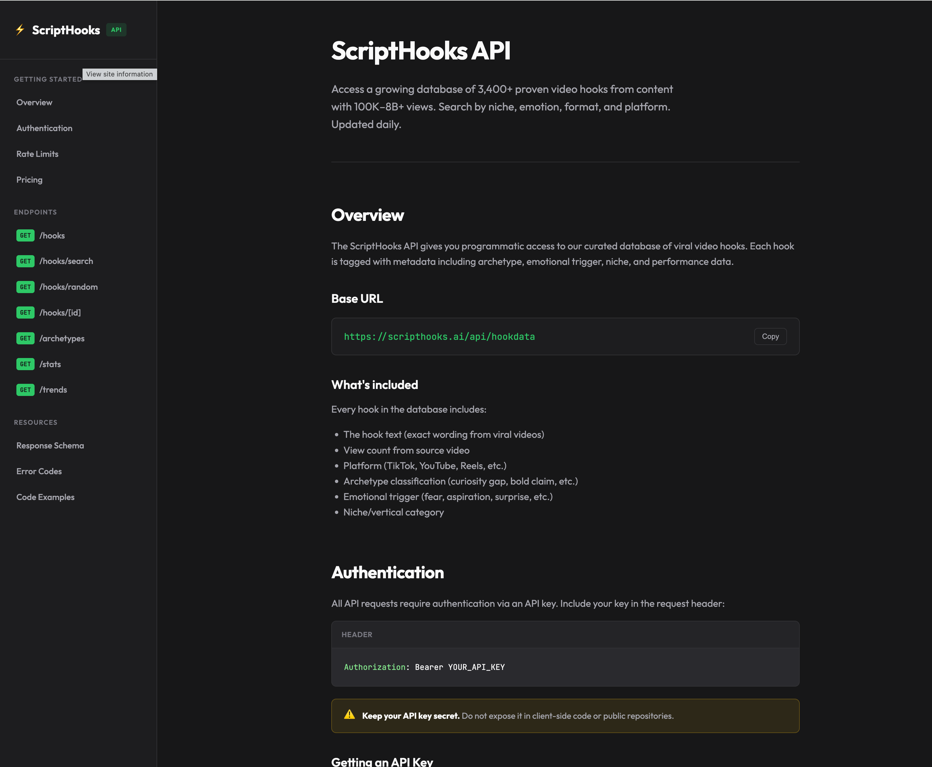Open the Authentication page in sidebar
Screen dimensions: 932x767
(44, 128)
